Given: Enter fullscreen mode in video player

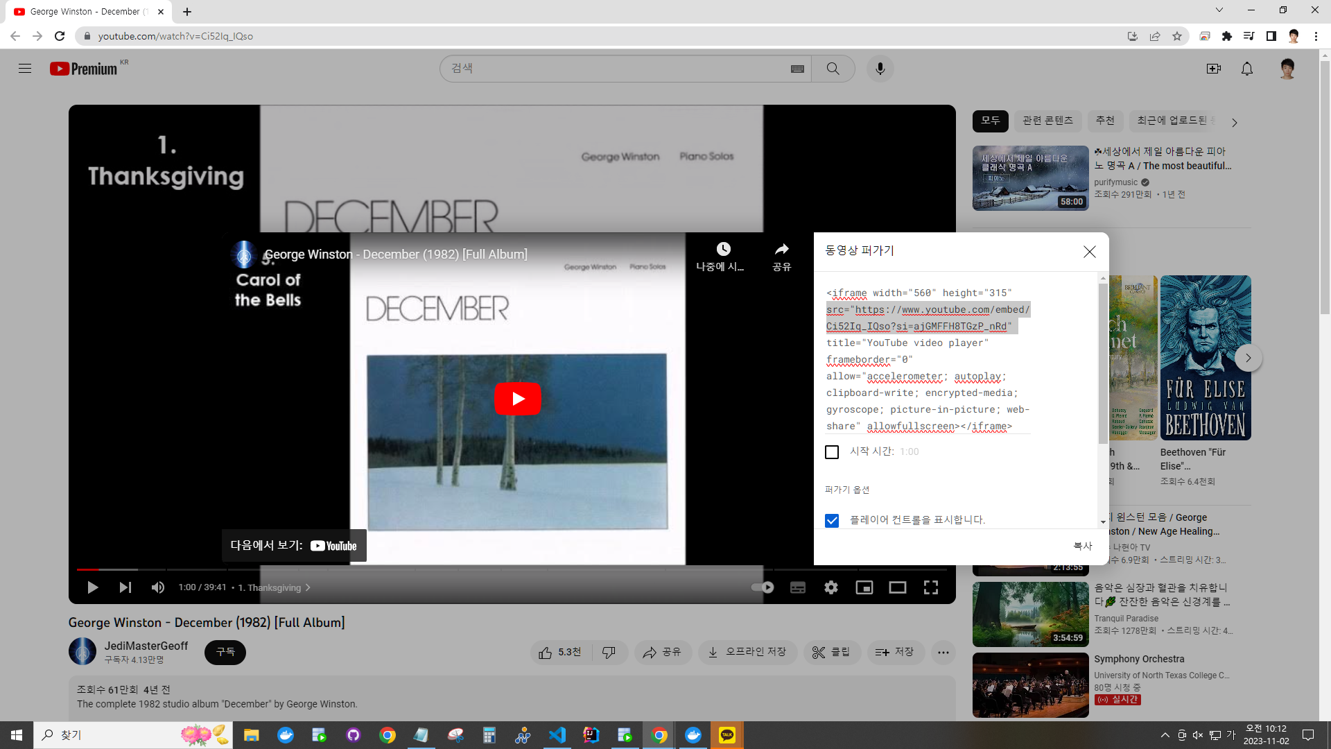Looking at the screenshot, I should (x=930, y=587).
